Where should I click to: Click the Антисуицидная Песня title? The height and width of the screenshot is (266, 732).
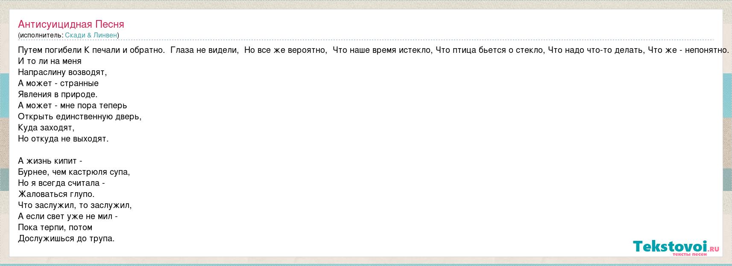[71, 24]
